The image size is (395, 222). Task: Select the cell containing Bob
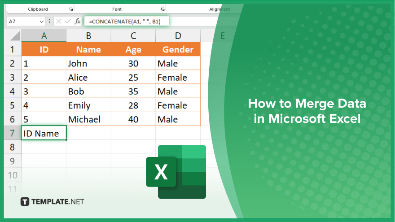point(88,91)
